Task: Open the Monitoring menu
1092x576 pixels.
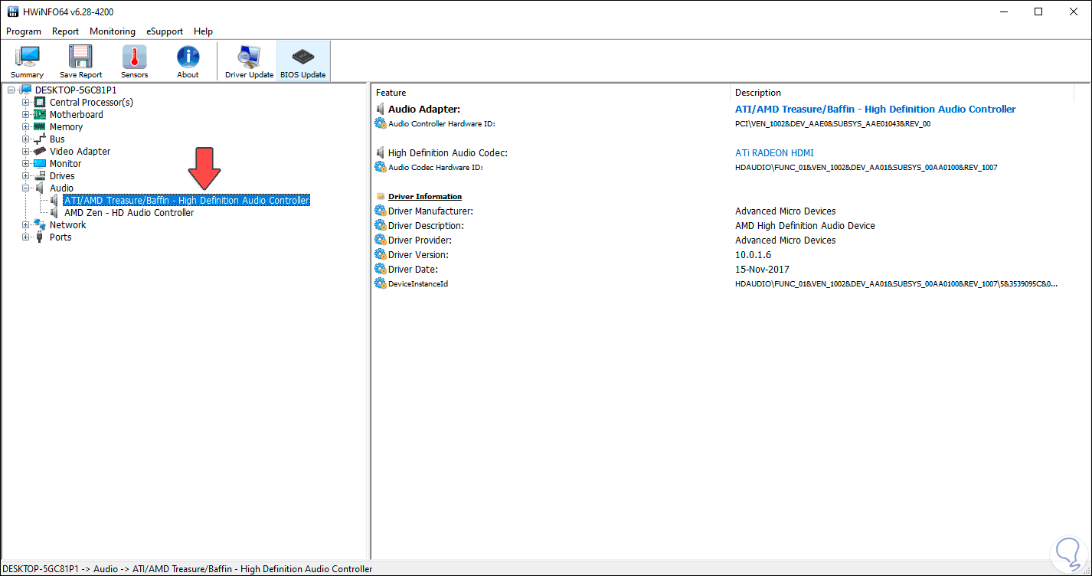Action: point(113,31)
